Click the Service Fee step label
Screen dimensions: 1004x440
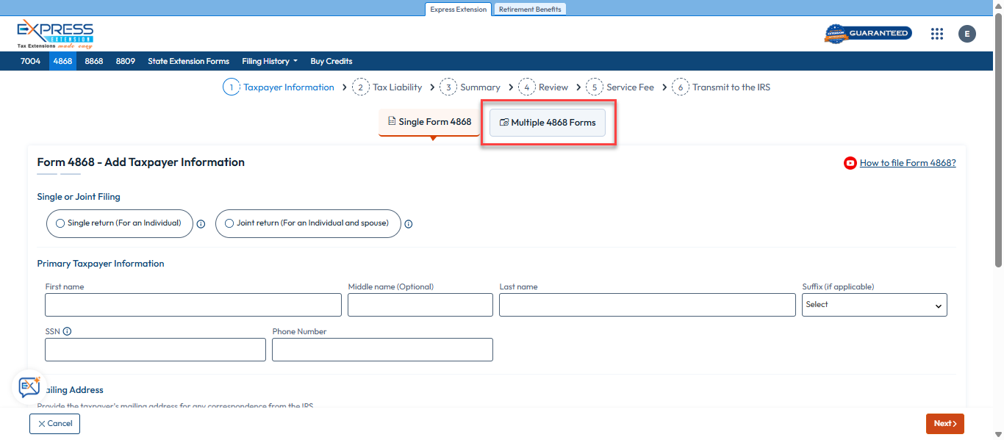630,87
